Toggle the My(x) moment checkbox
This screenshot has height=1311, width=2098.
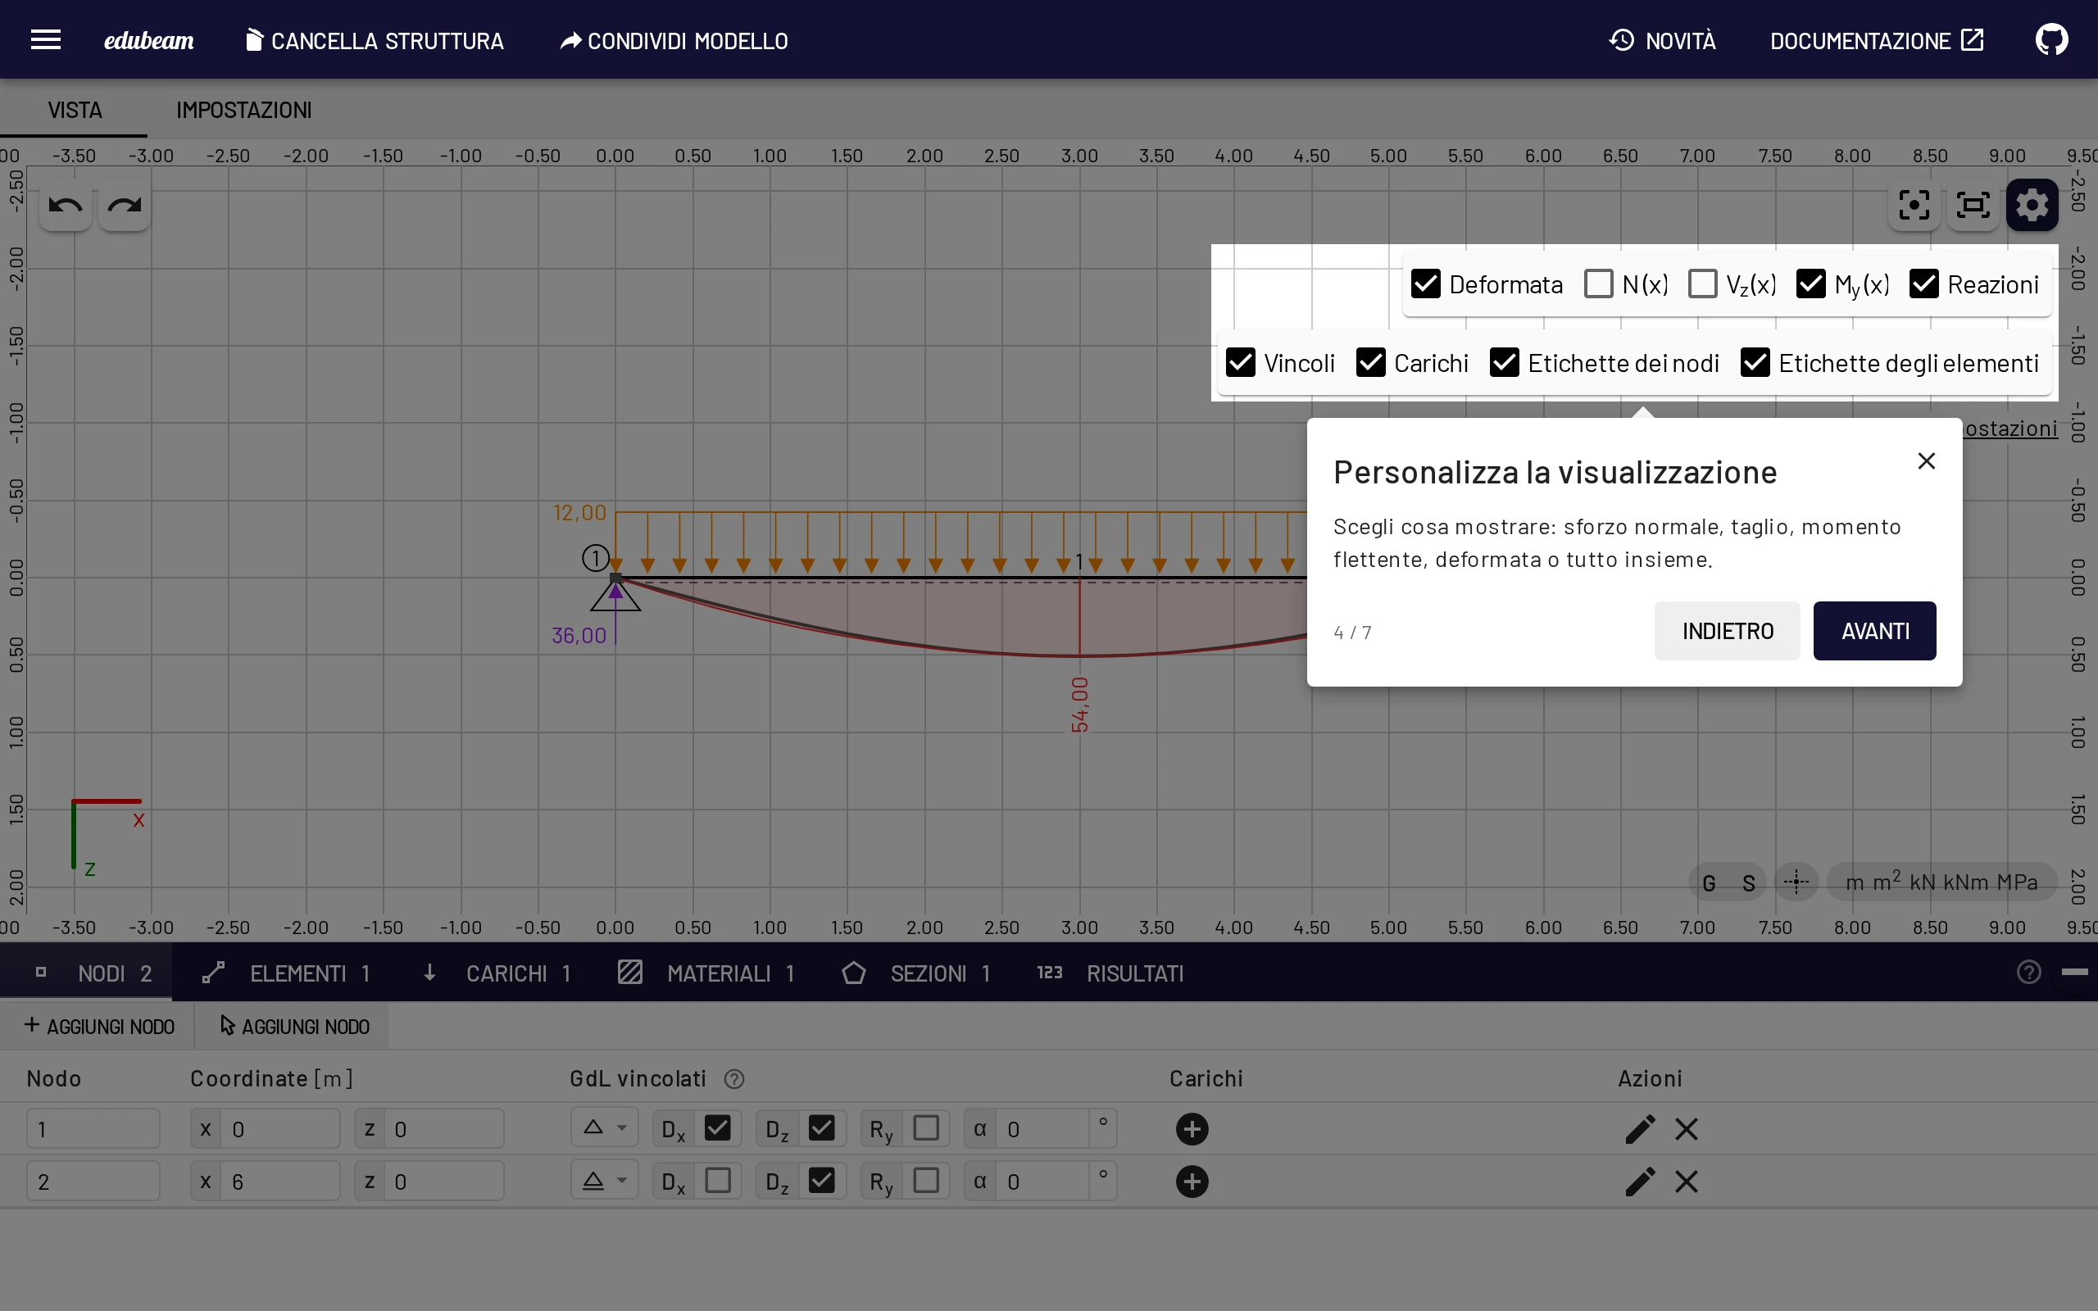[1811, 284]
